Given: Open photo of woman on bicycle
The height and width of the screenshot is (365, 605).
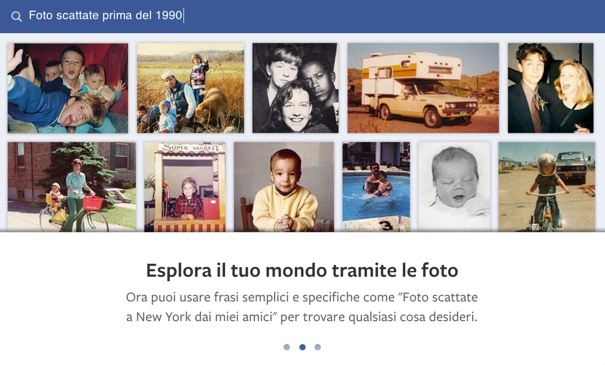Looking at the screenshot, I should pyautogui.click(x=72, y=187).
